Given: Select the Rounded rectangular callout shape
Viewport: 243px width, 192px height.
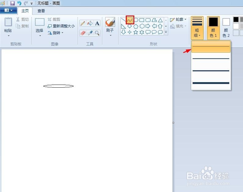Looking at the screenshot, I should [148, 32].
